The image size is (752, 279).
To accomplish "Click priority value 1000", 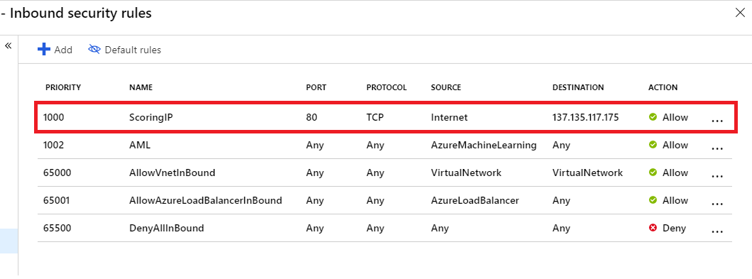I will click(x=53, y=117).
